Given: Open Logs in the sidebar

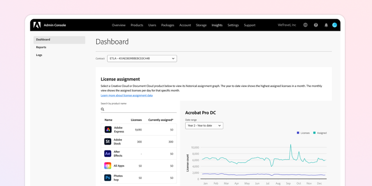Looking at the screenshot, I should 39,55.
